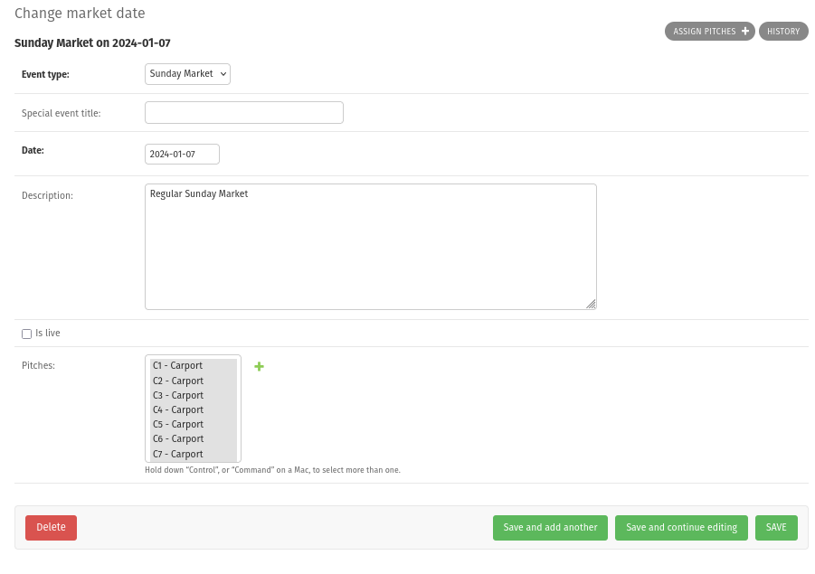Click the Assign Pitches button
Viewport: 815px width, 574px height.
pos(710,32)
